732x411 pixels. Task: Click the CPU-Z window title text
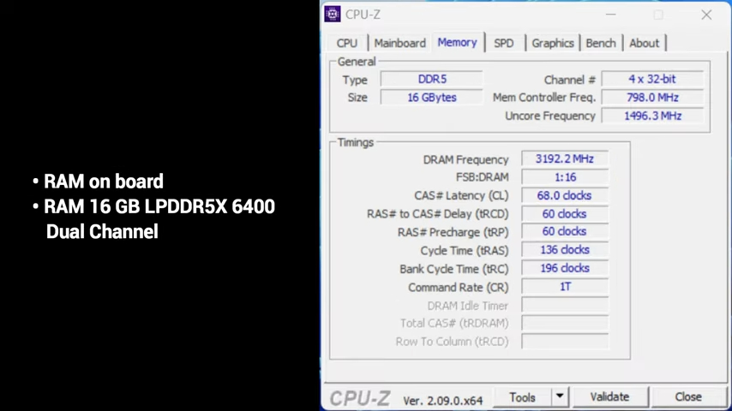[363, 15]
